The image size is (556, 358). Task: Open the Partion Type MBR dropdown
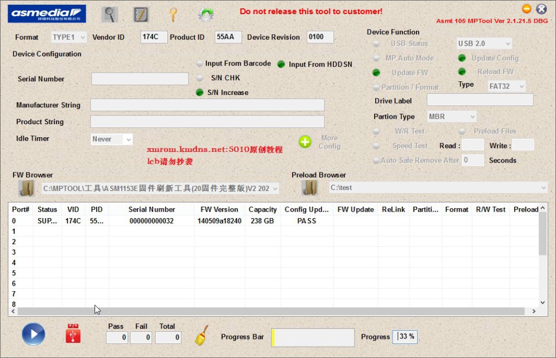click(451, 117)
